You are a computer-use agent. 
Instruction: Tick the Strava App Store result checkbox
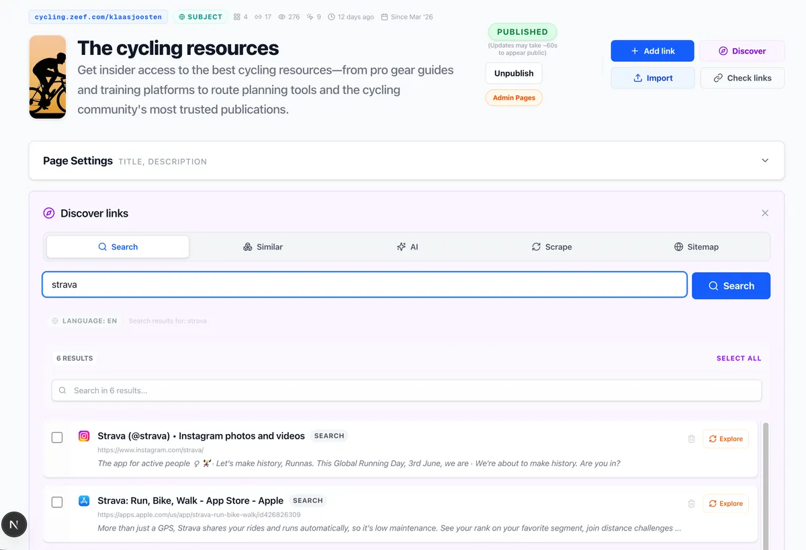(57, 502)
